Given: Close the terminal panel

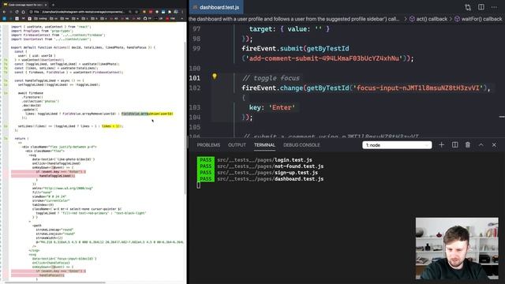Looking at the screenshot, I should tap(494, 145).
